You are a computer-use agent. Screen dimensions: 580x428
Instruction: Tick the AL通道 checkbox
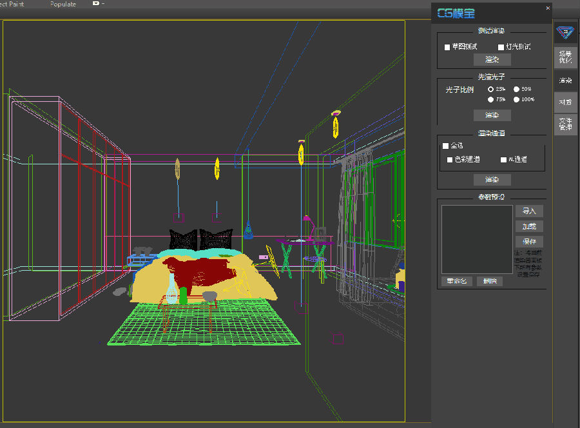click(x=503, y=160)
